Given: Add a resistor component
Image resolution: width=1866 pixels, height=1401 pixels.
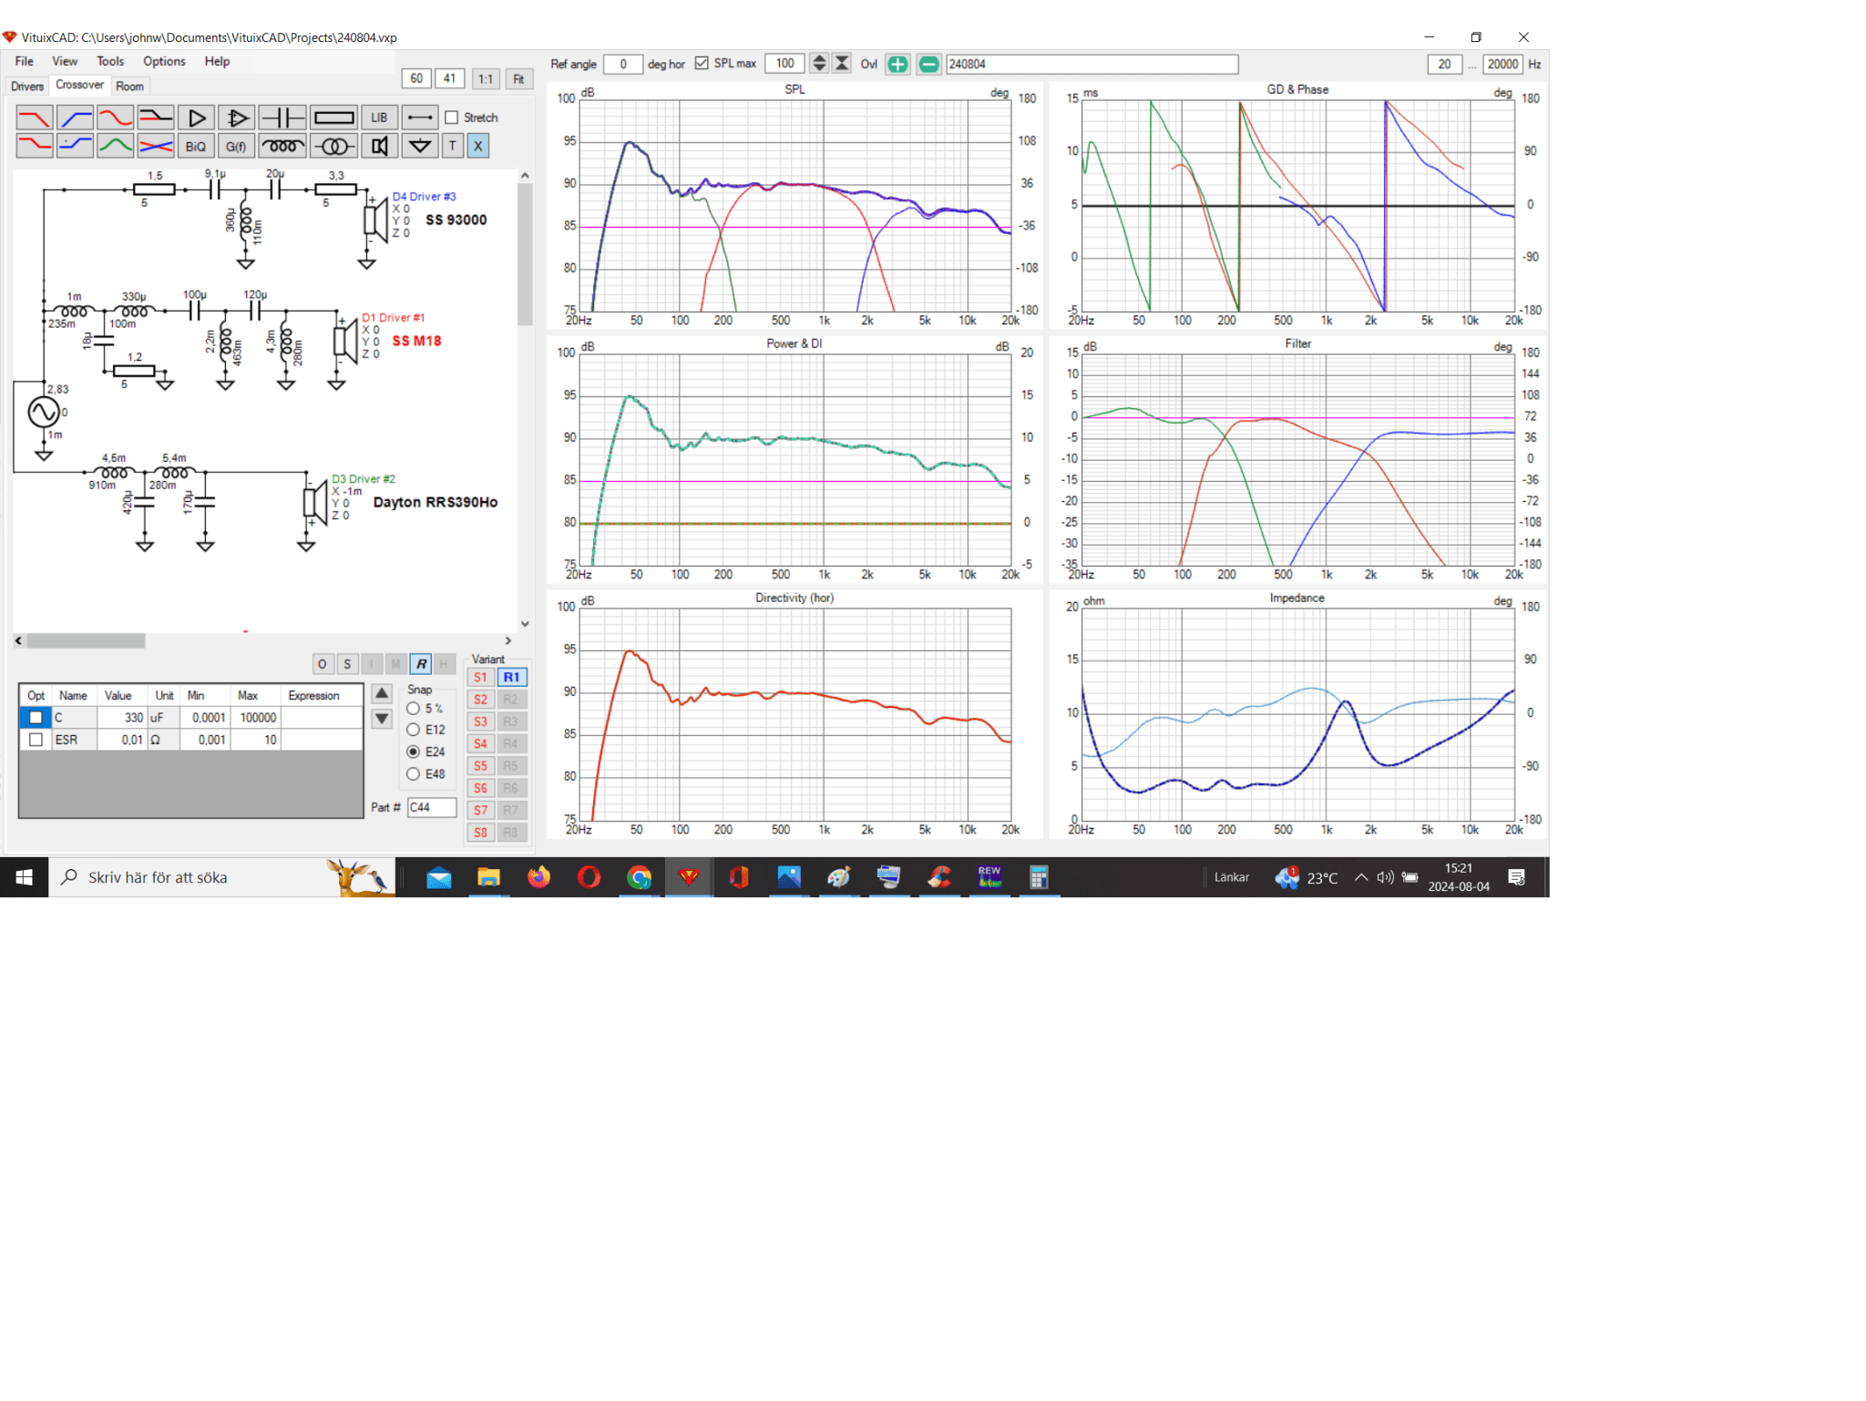Looking at the screenshot, I should coord(333,118).
